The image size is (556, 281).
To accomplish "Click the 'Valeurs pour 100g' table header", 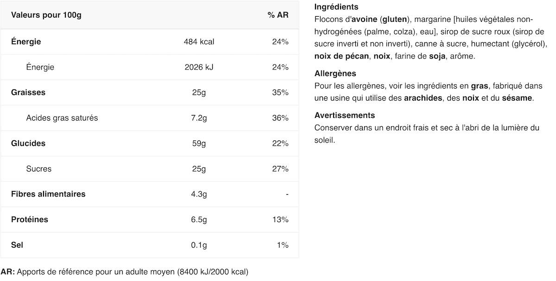I will 46,15.
